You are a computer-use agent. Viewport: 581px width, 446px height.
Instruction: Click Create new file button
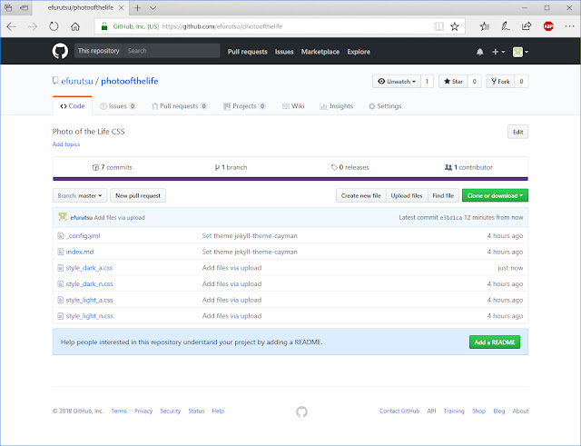(361, 196)
